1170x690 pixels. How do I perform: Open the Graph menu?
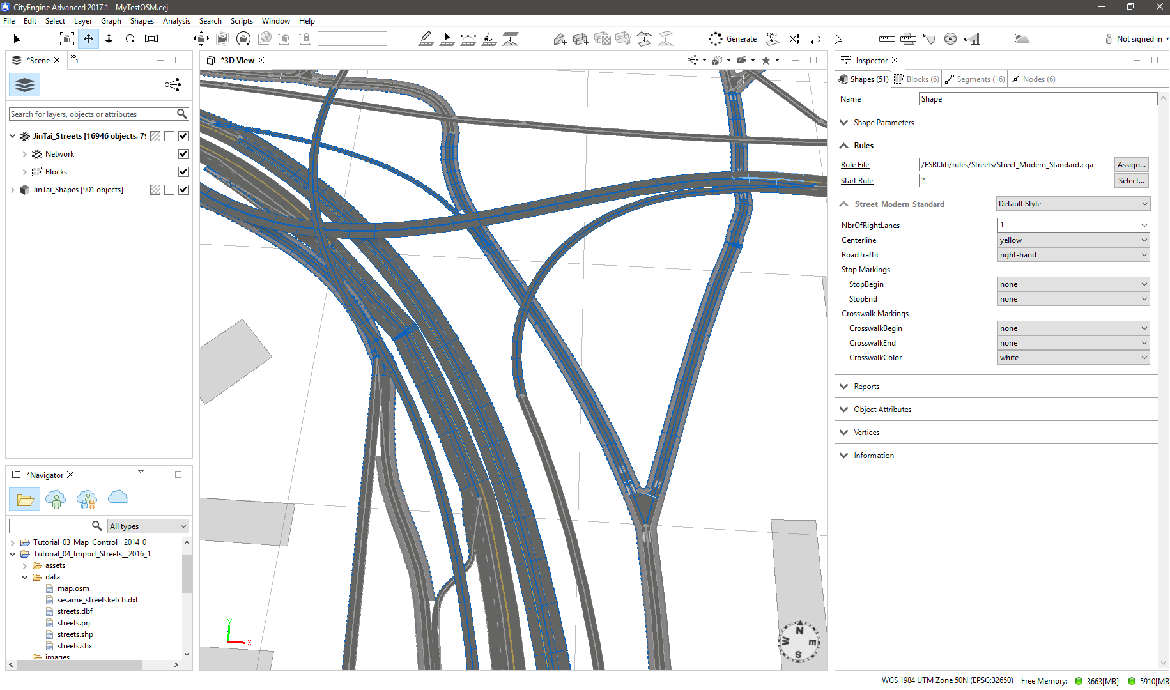coord(111,21)
